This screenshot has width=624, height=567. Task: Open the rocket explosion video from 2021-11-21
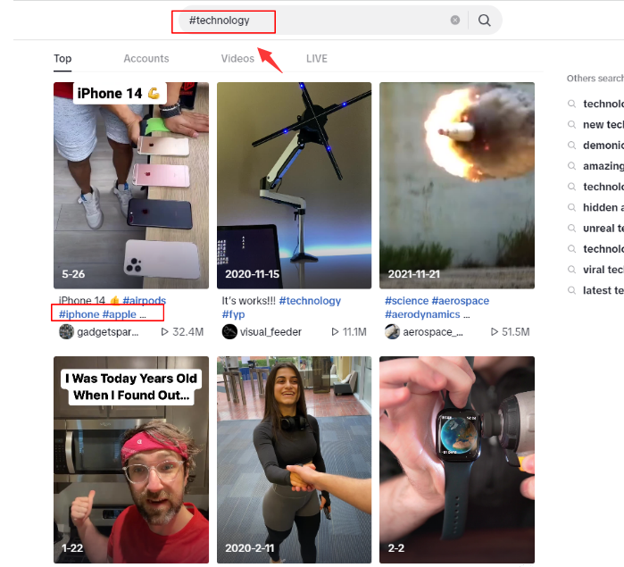(x=457, y=186)
